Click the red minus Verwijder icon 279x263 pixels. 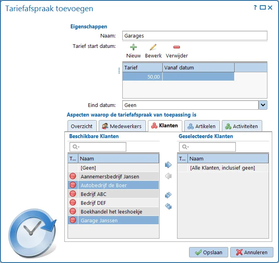(177, 47)
